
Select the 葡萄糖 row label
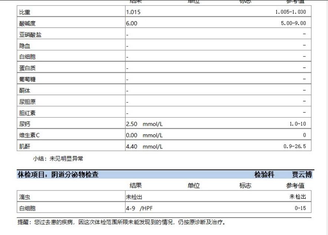(x=27, y=79)
